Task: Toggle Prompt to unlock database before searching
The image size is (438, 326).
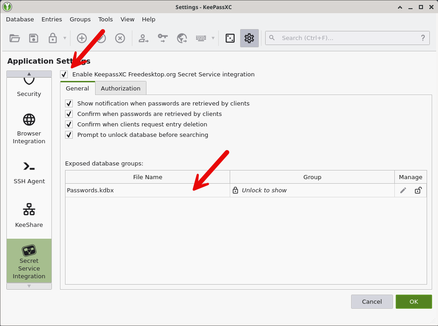Action: [69, 135]
